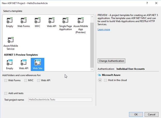Viewport: 161px width, 118px height.
Task: Select Azure Mobile App (Preview) template
Action: (x=81, y=25)
